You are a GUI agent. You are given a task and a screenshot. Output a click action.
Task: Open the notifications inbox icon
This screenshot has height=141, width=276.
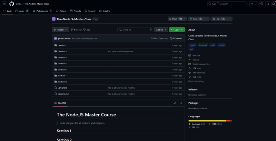click(274, 4)
